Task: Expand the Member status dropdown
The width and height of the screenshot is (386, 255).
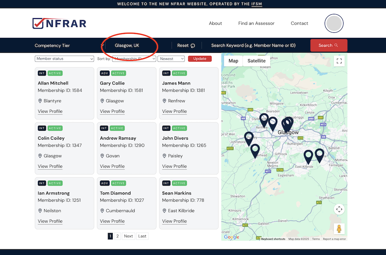Action: 64,59
